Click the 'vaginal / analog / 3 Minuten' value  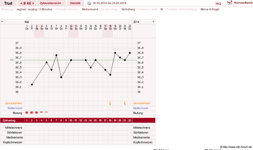tap(34, 9)
